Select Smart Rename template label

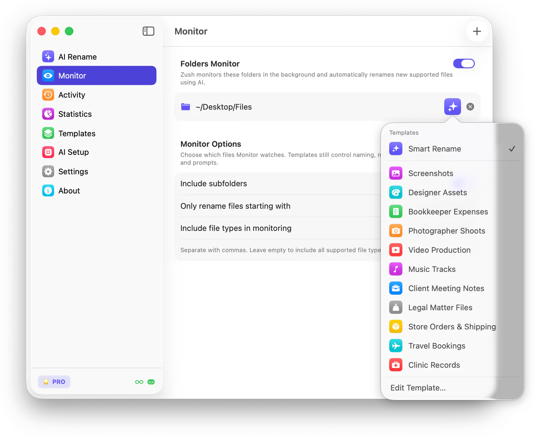coord(435,149)
